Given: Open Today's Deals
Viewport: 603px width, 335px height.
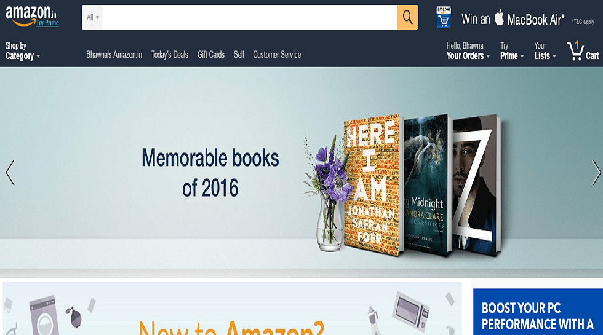Looking at the screenshot, I should 170,55.
